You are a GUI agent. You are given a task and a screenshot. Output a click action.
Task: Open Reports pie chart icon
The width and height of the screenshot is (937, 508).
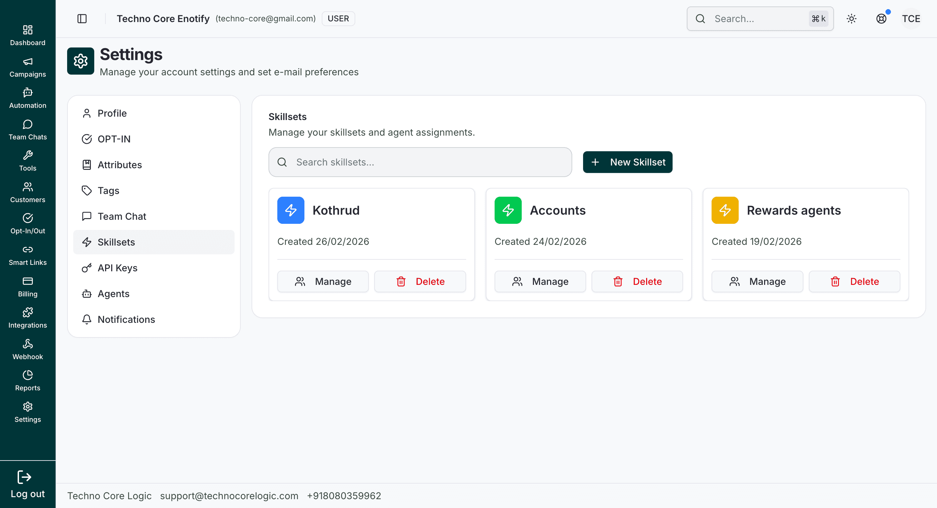tap(28, 375)
